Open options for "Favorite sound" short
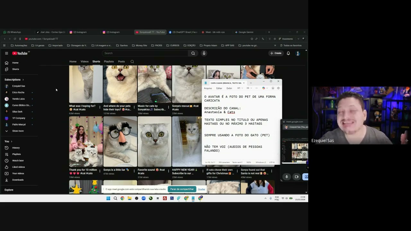This screenshot has width=411, height=231. coord(169,171)
